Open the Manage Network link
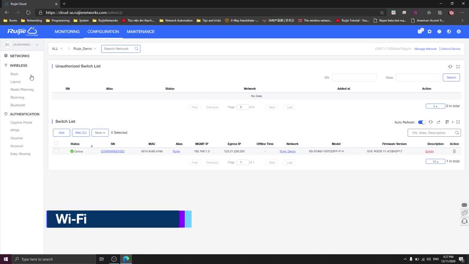Screen dimensions: 469x264 [x=425, y=49]
